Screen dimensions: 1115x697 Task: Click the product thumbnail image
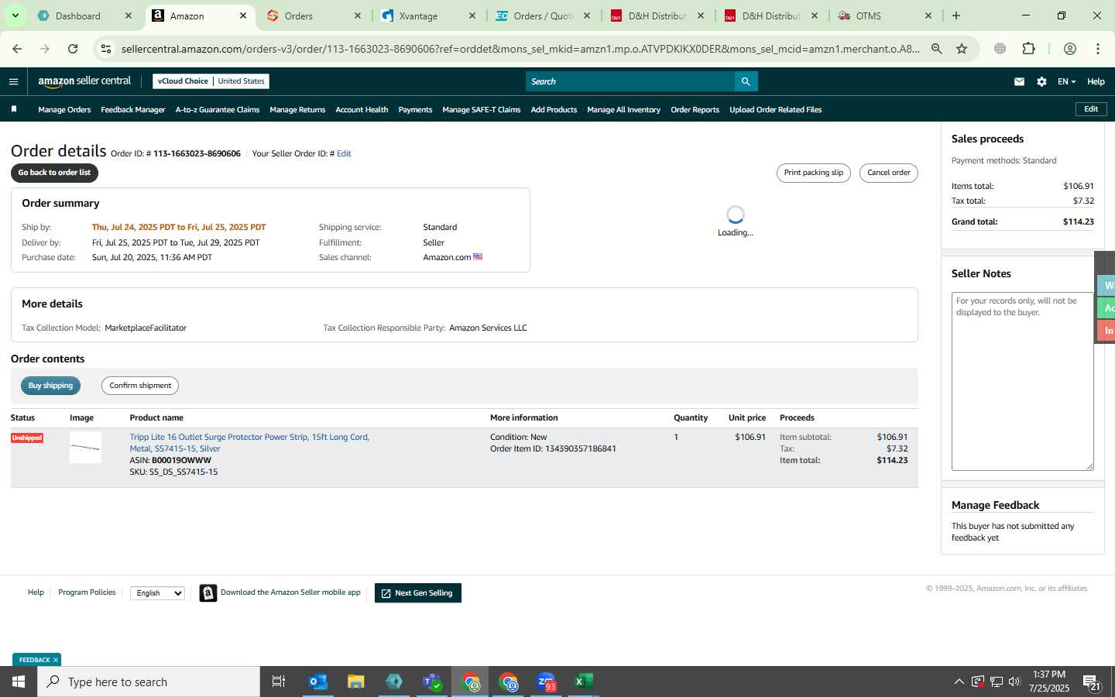(x=85, y=448)
